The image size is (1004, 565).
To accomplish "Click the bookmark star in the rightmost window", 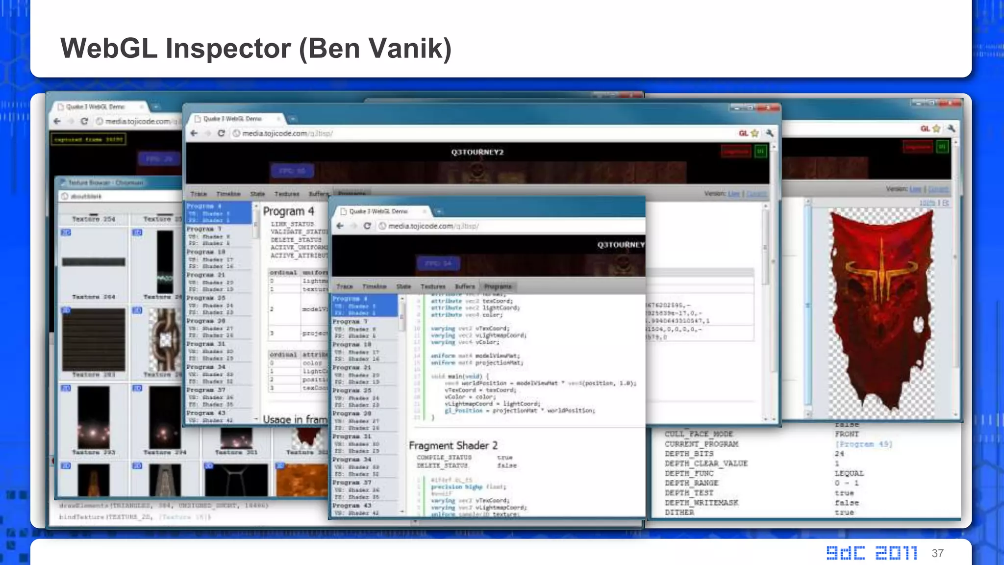I will [x=937, y=128].
